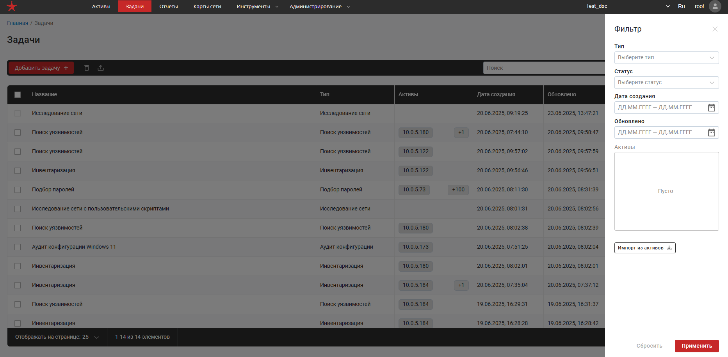
Task: Click the Главная breadcrumb link
Action: point(18,23)
